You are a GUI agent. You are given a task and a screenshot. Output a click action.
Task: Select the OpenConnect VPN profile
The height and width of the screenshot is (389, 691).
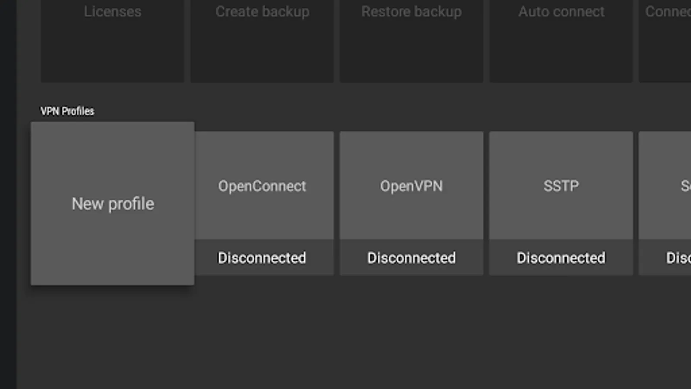[x=262, y=186]
